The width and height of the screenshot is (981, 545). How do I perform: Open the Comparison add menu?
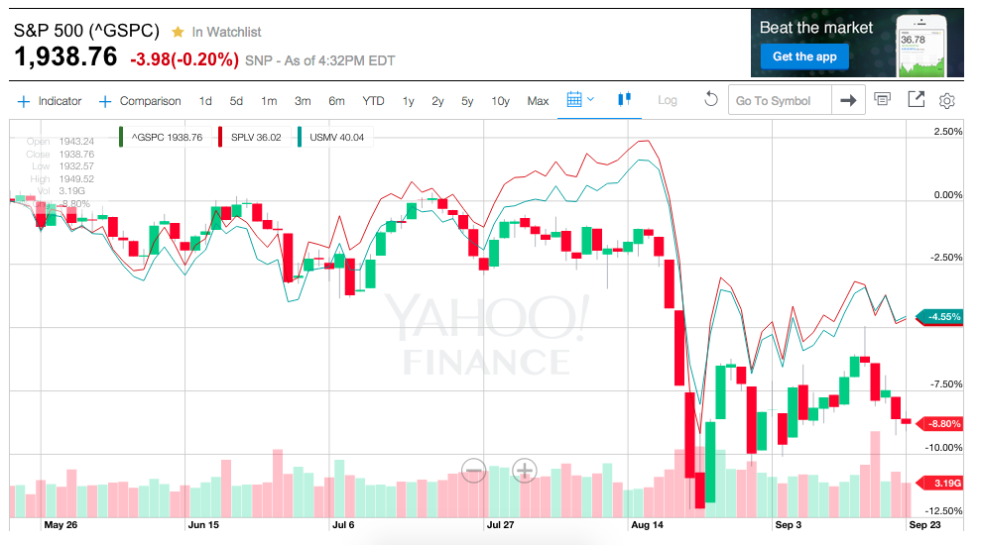140,101
